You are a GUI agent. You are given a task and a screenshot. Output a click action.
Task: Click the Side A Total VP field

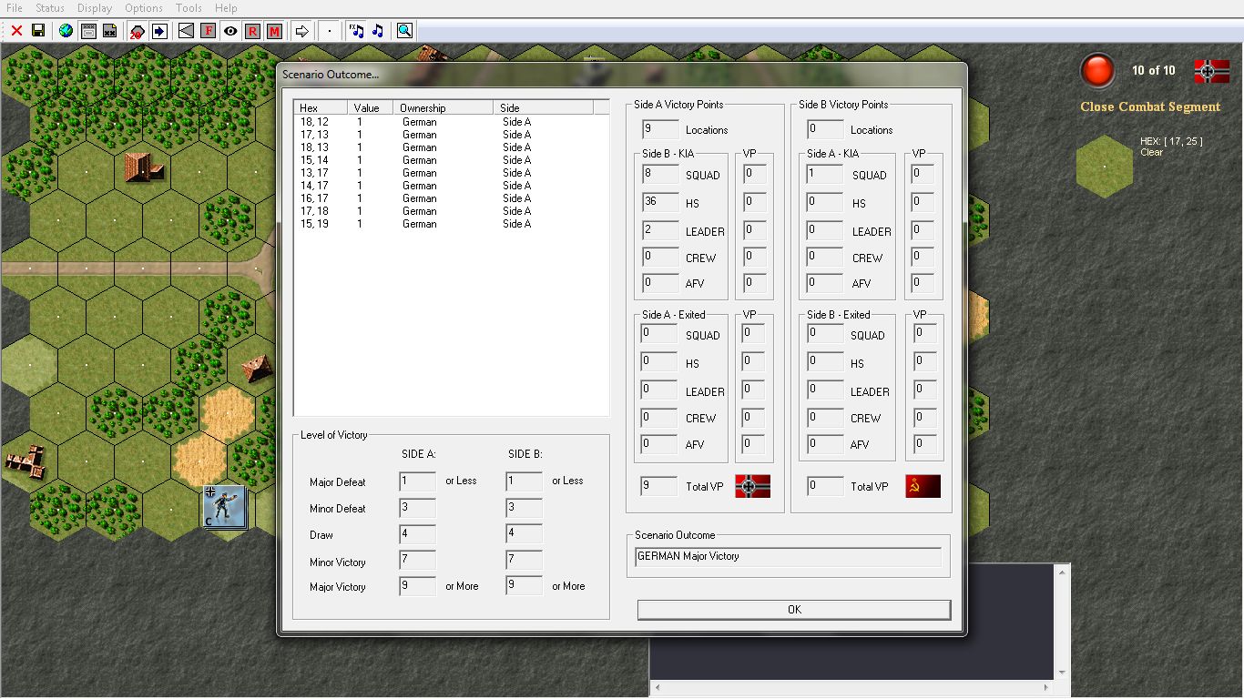658,487
